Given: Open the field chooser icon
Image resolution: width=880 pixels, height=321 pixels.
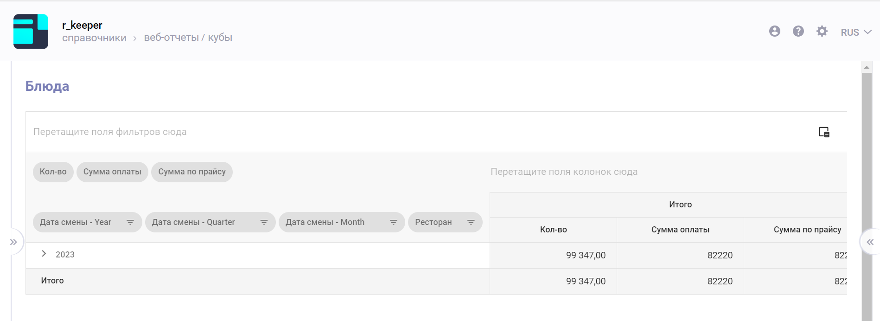Looking at the screenshot, I should coord(824,132).
